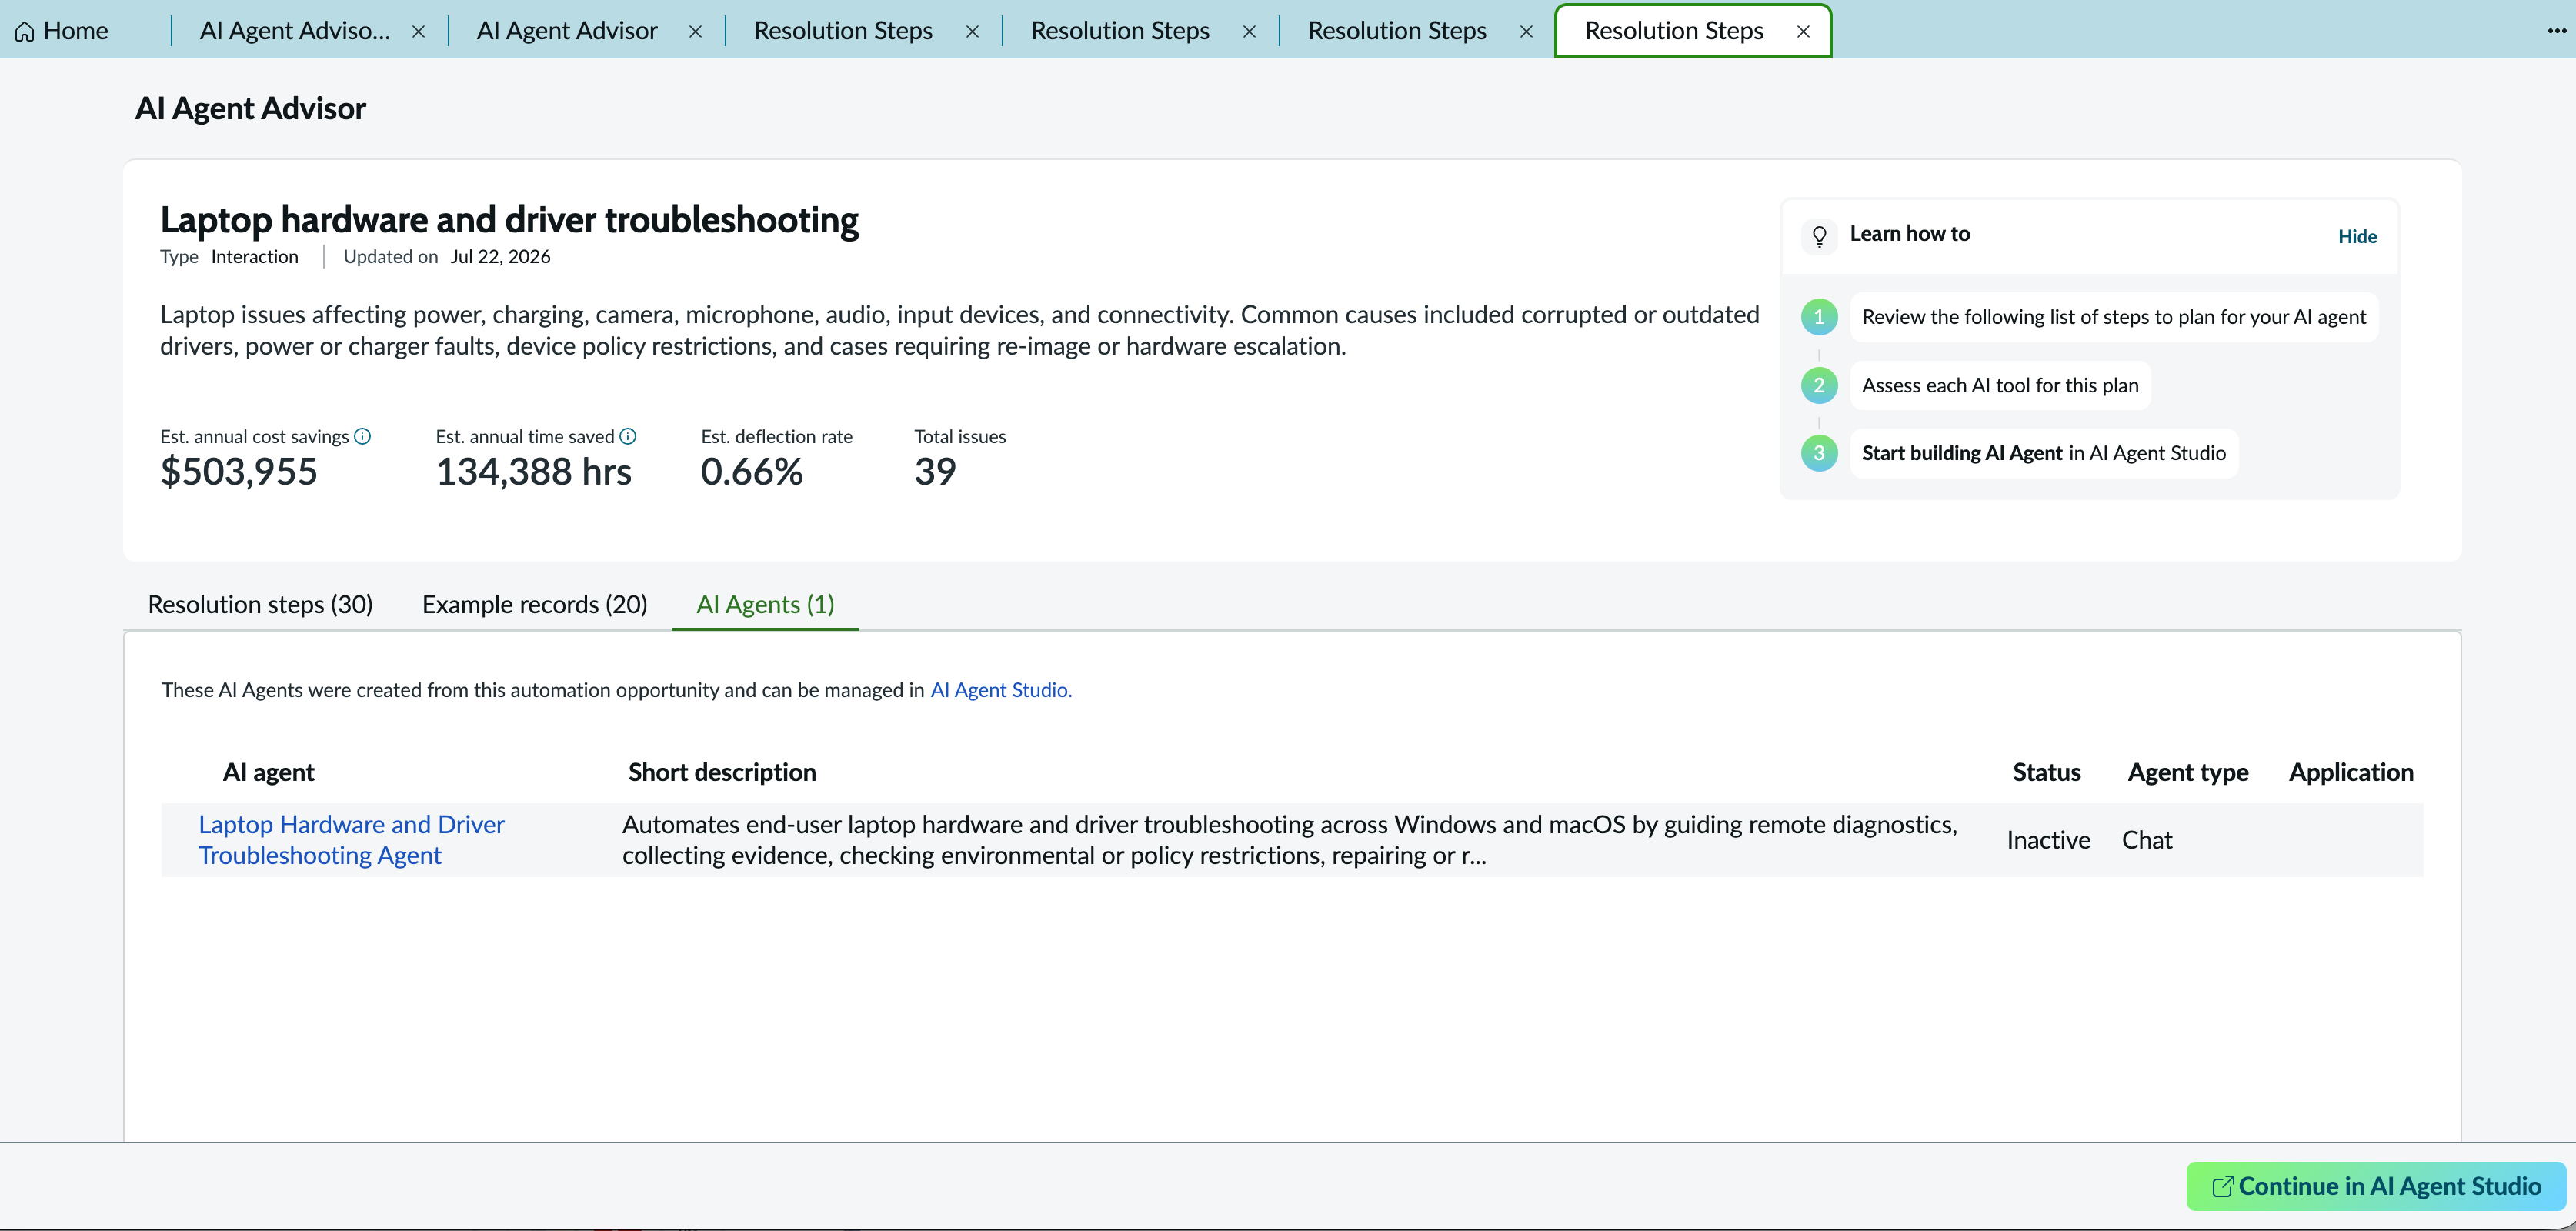Open the more tabs ellipsis menu
This screenshot has height=1231, width=2576.
(2556, 31)
